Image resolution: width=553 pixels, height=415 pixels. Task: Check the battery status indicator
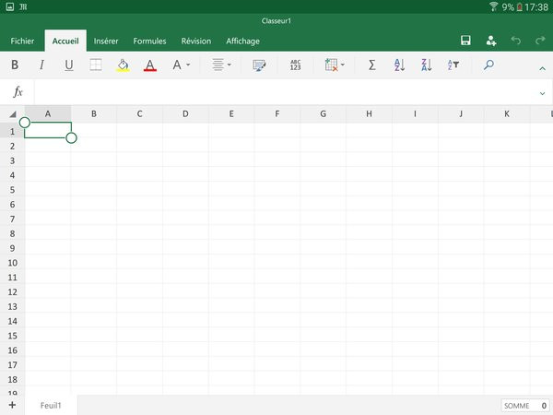[x=519, y=6]
